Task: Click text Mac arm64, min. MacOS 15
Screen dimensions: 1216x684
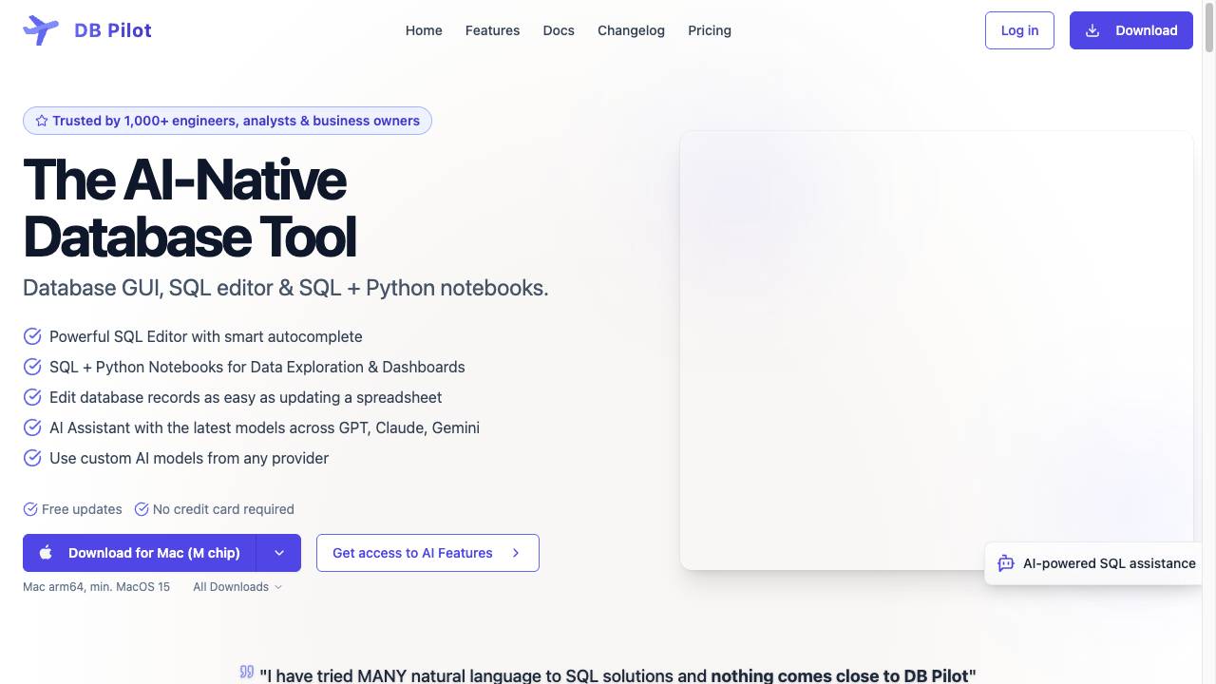Action: [x=96, y=587]
